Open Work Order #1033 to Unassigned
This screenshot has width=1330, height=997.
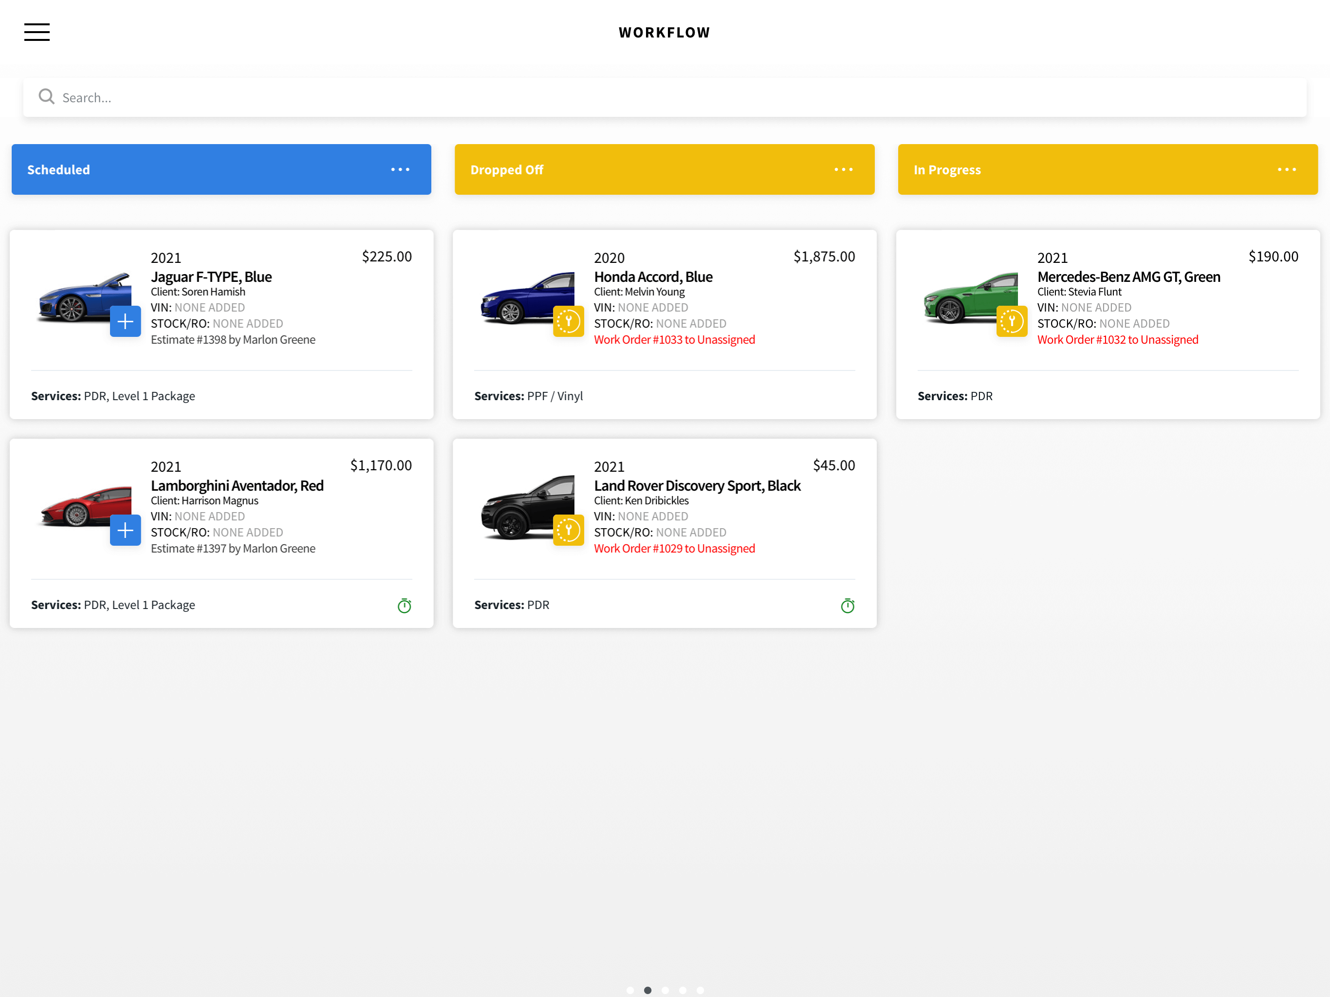674,340
